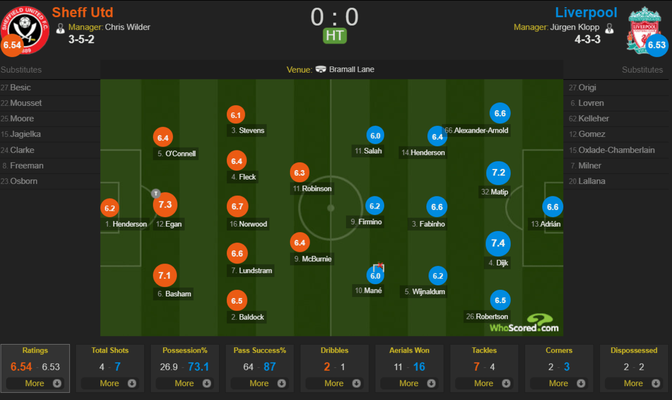The height and width of the screenshot is (400, 672).
Task: Select the Possession% stat panel
Action: tap(185, 367)
